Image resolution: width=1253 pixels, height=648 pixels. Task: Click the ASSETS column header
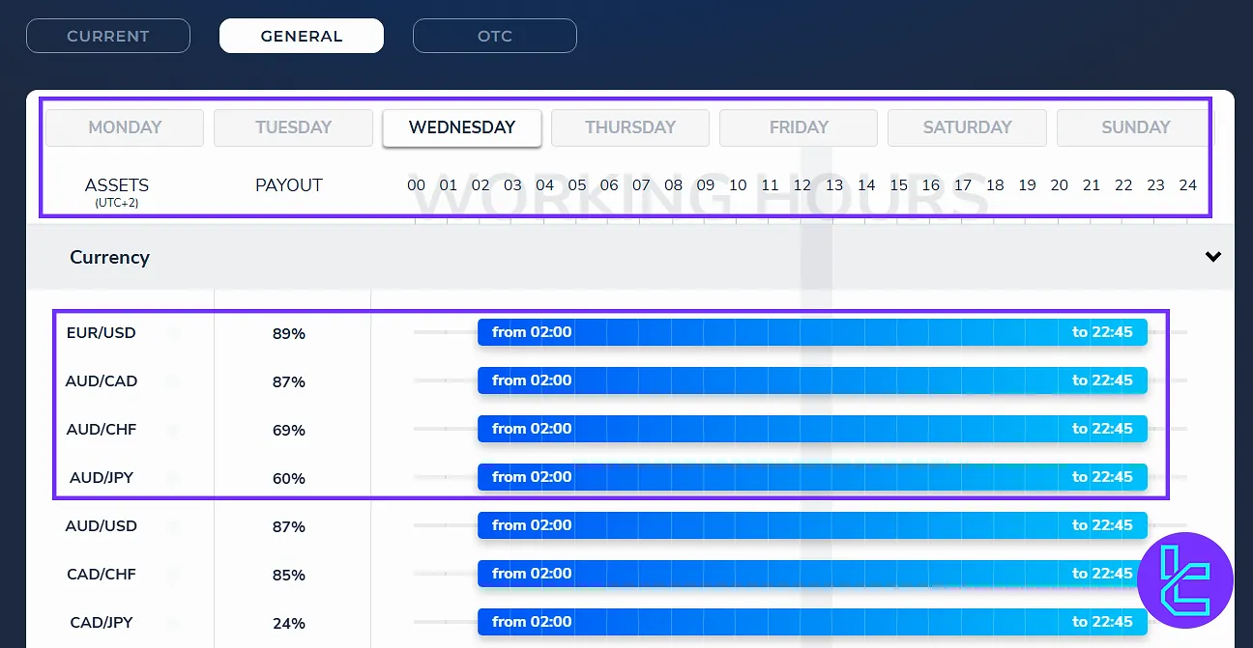(117, 185)
